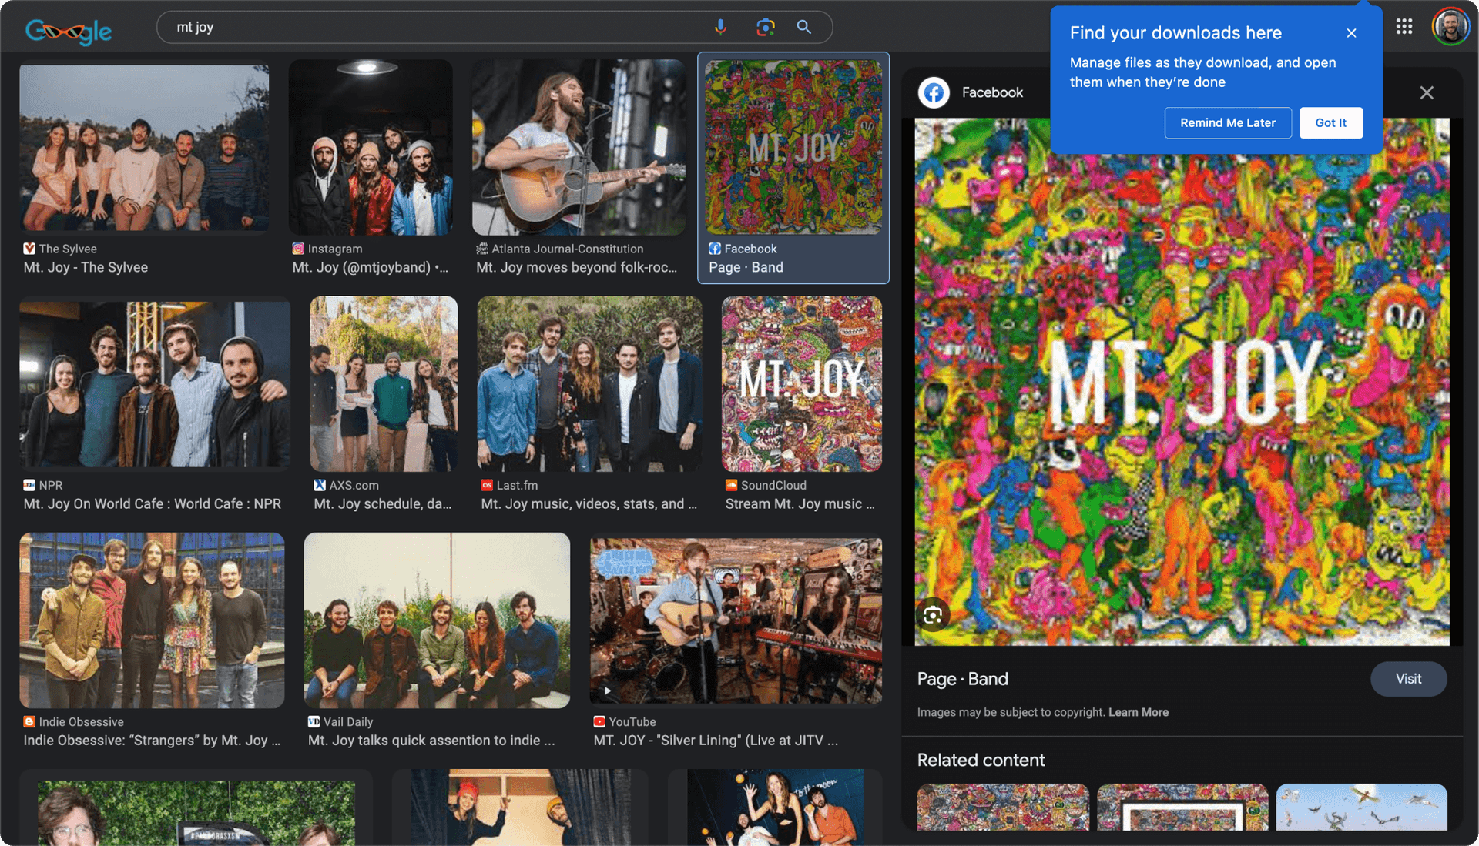Click the close X on expanded Facebook panel
This screenshot has height=846, width=1479.
(1427, 92)
